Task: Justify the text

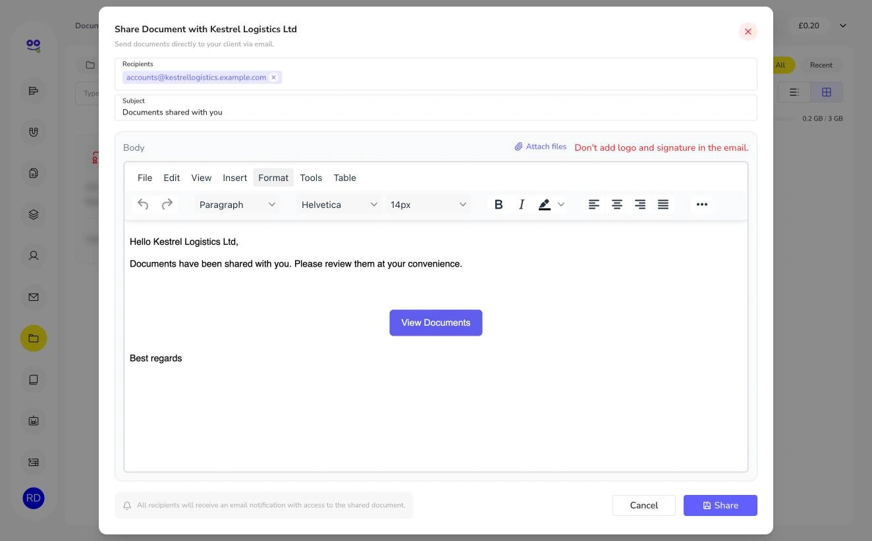Action: click(663, 205)
